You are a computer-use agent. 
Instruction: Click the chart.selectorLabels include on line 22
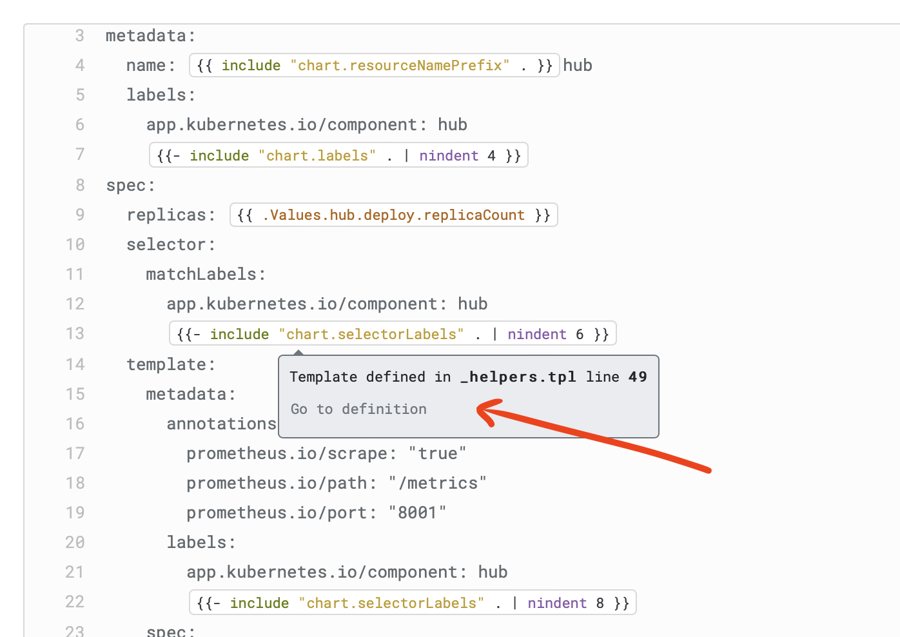pyautogui.click(x=412, y=602)
